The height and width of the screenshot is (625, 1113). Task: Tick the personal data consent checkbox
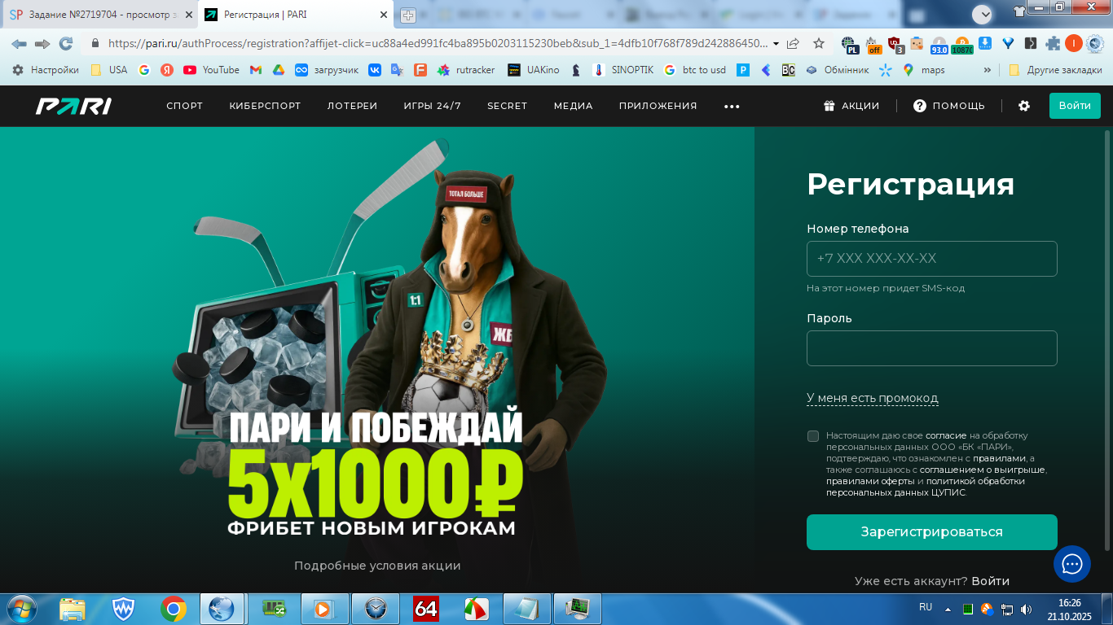813,436
